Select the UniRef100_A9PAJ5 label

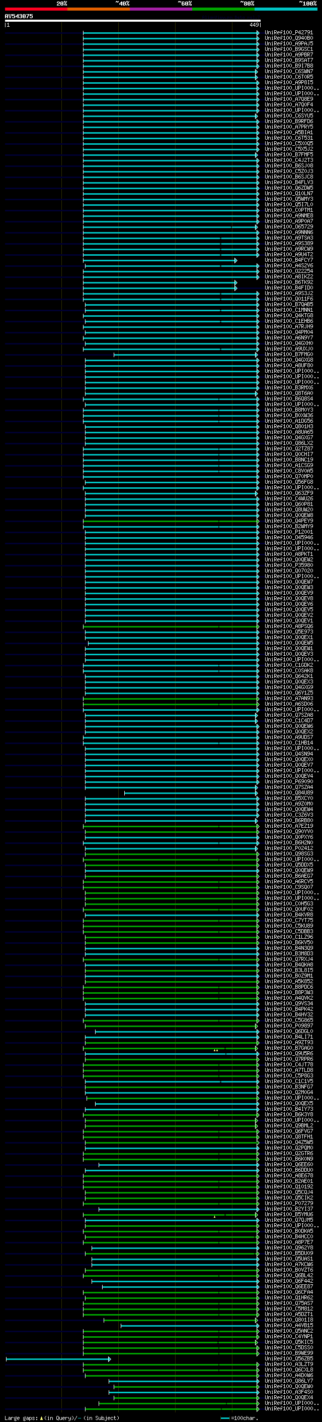coord(288,43)
